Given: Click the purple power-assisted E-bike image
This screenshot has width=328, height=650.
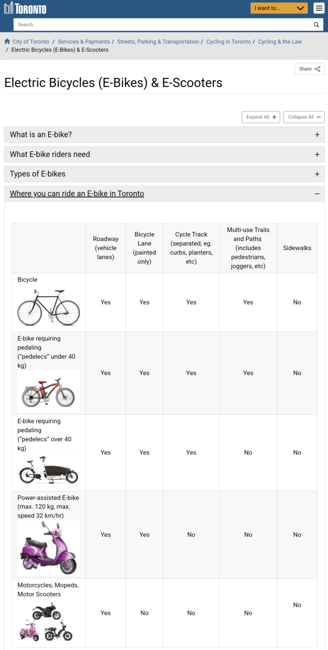Looking at the screenshot, I should (48, 547).
